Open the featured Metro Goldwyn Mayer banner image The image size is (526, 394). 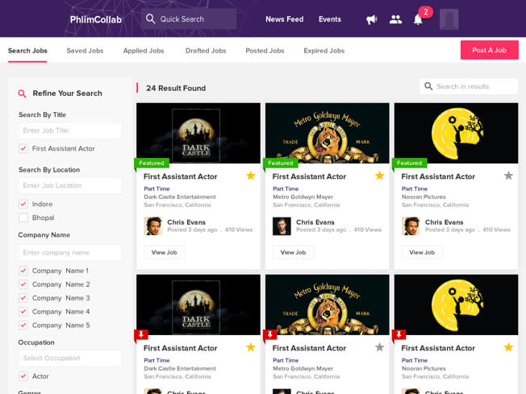[x=327, y=133]
